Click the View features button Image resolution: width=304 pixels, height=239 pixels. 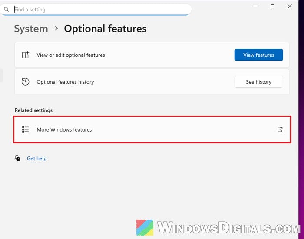pos(258,55)
